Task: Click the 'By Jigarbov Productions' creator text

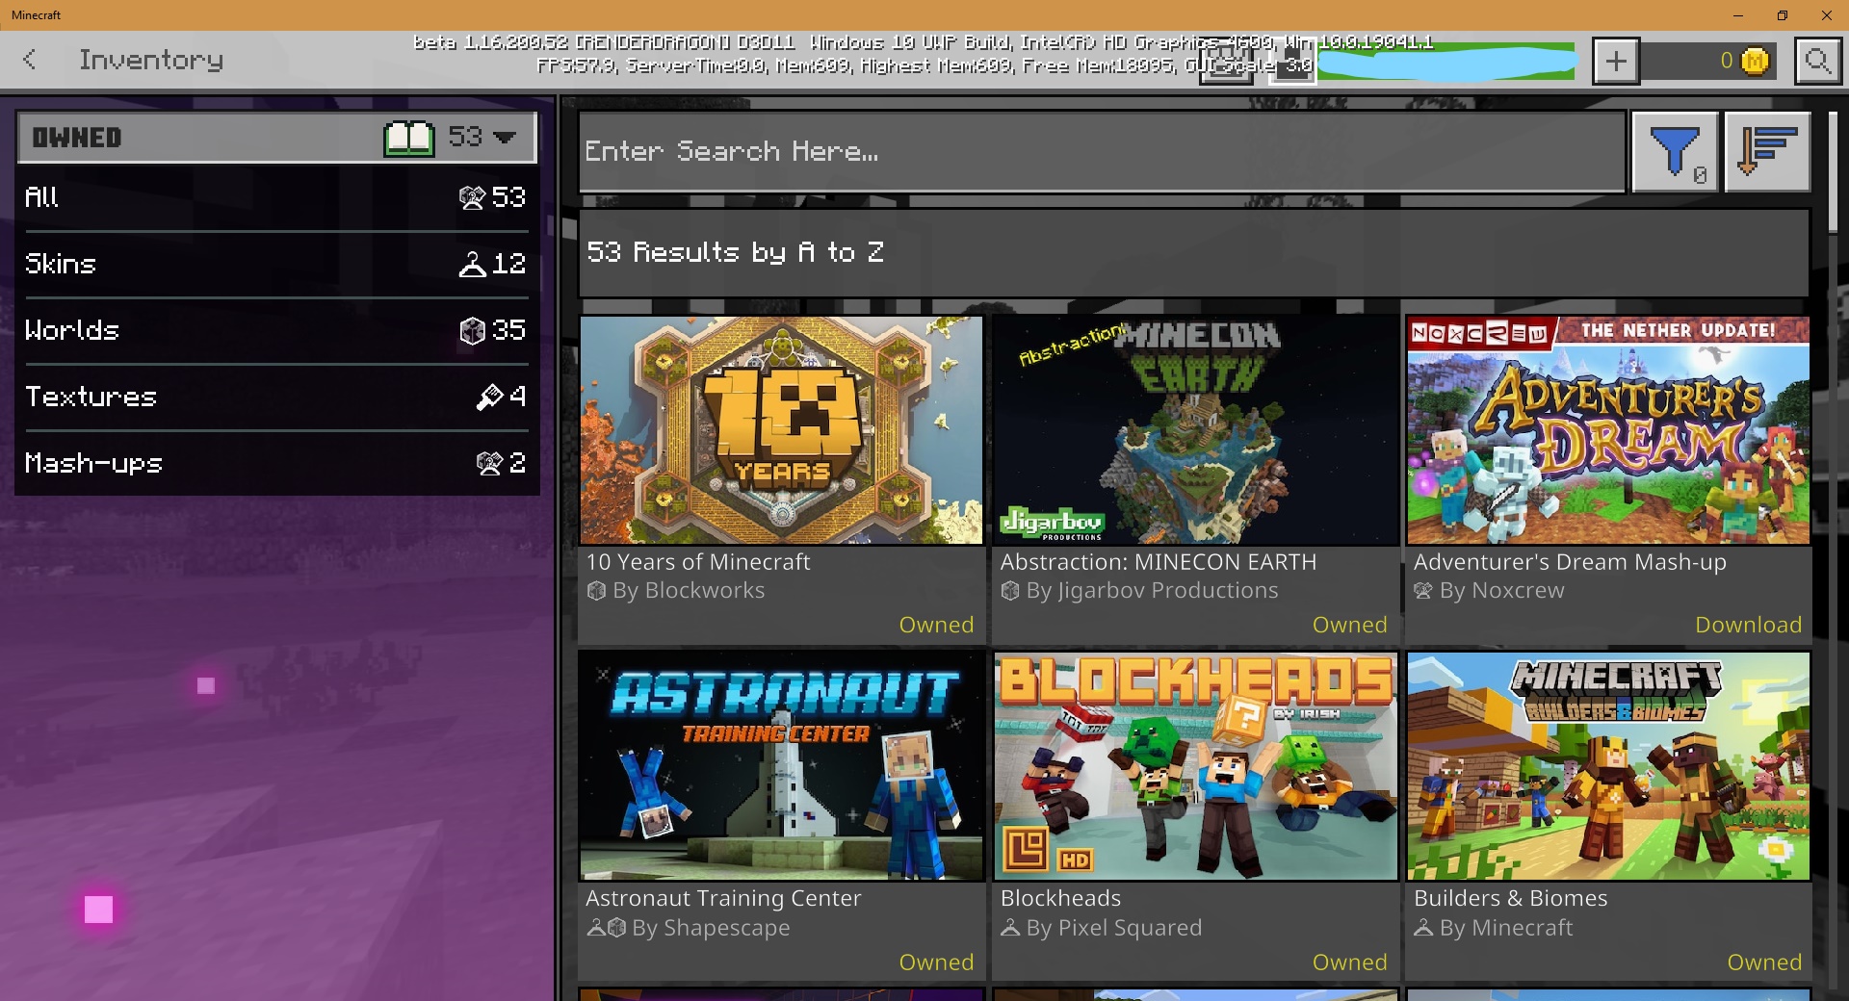Action: point(1152,591)
